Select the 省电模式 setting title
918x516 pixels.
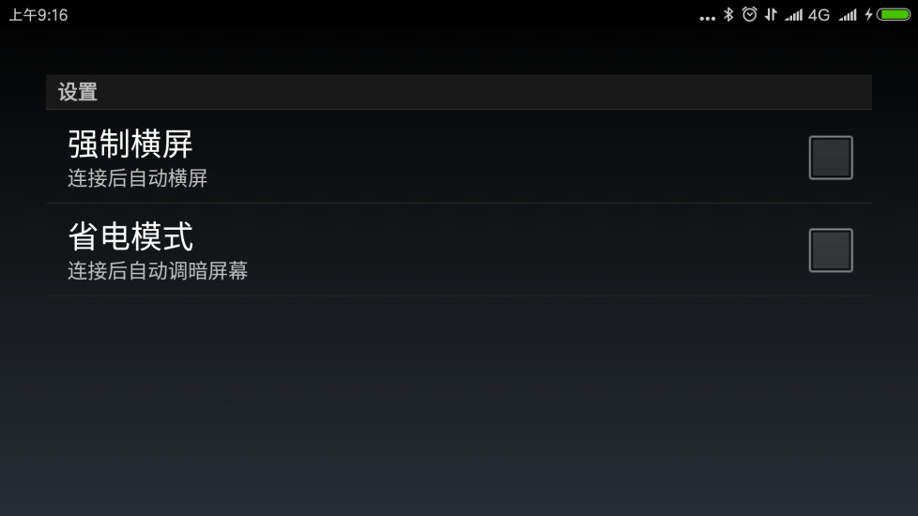click(x=130, y=236)
